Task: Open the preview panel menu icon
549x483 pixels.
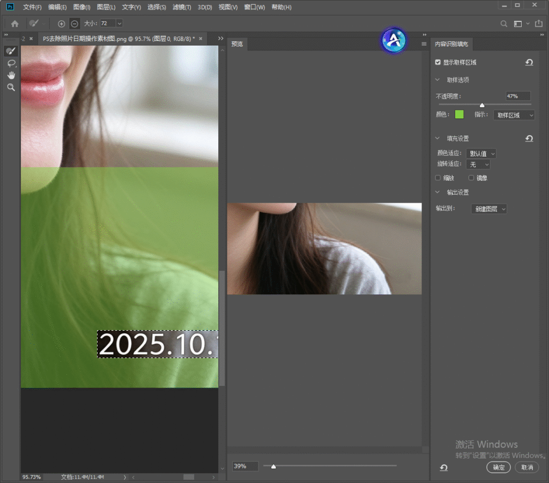Action: click(424, 44)
